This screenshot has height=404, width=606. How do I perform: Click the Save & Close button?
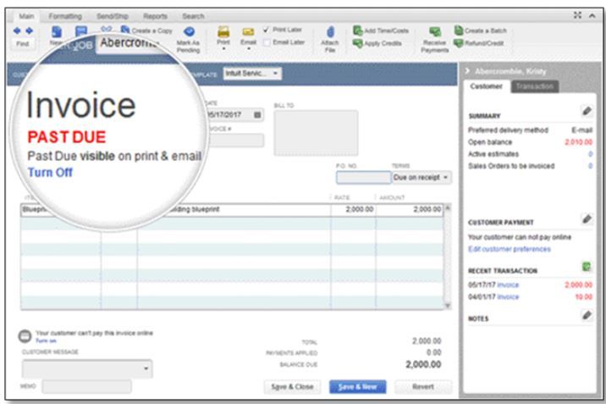tap(292, 386)
